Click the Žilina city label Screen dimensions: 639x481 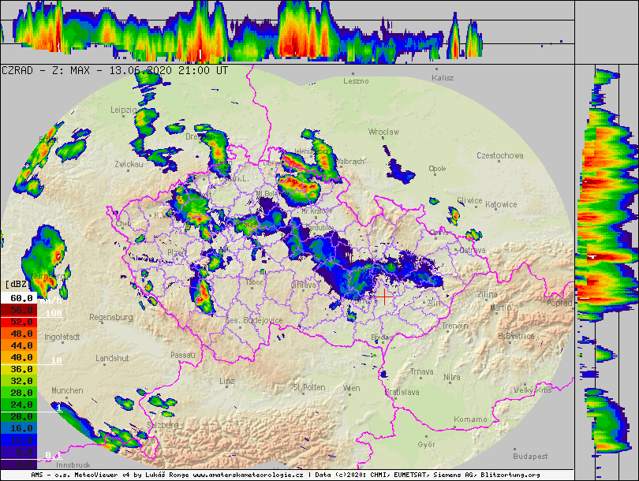488,294
